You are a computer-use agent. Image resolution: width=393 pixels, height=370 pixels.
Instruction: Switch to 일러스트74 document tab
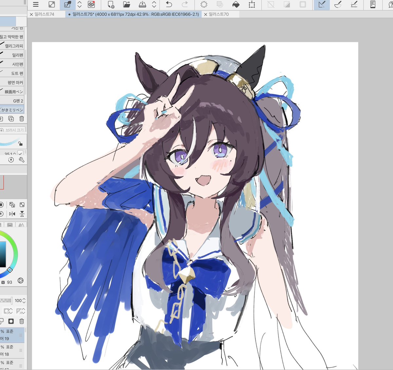pyautogui.click(x=45, y=14)
